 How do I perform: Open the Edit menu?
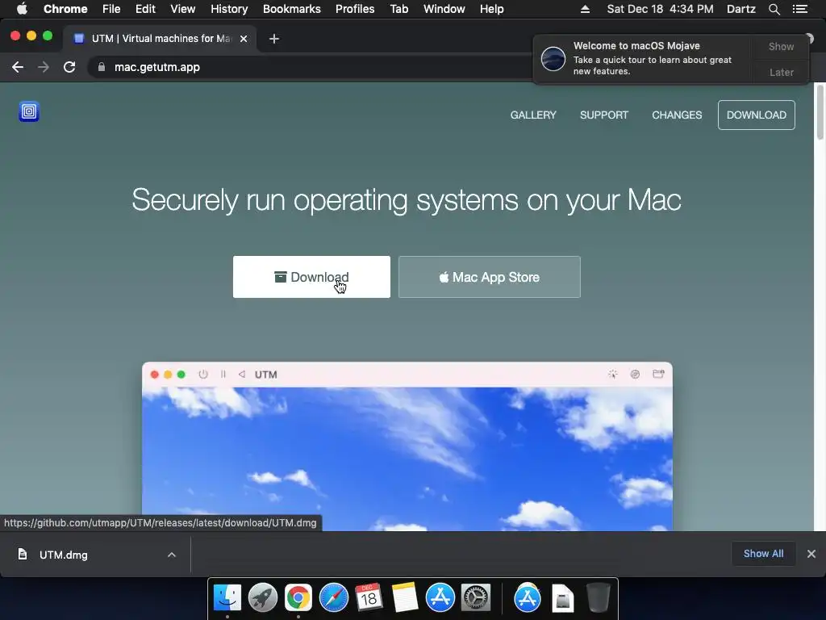[x=145, y=9]
